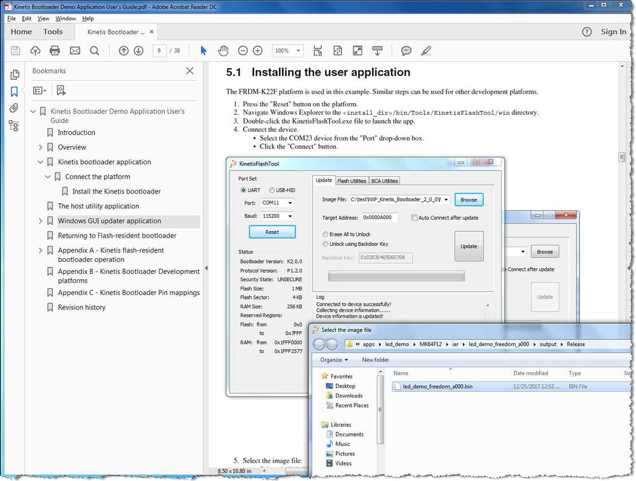
Task: Open the Window menu
Action: pos(65,18)
